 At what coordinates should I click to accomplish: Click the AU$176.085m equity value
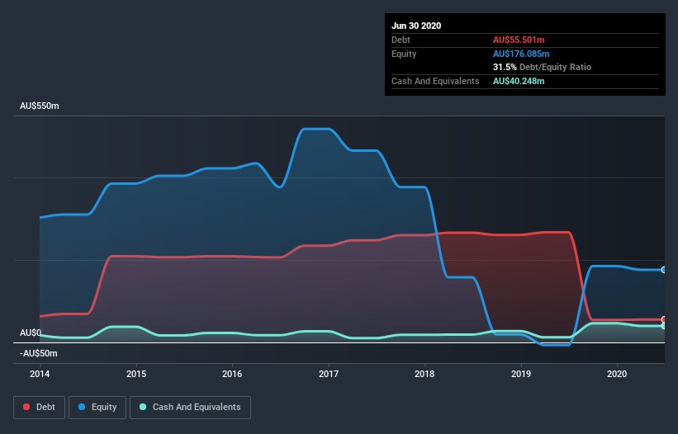[521, 54]
